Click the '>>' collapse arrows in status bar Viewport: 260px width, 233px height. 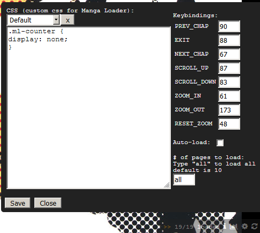(167, 227)
